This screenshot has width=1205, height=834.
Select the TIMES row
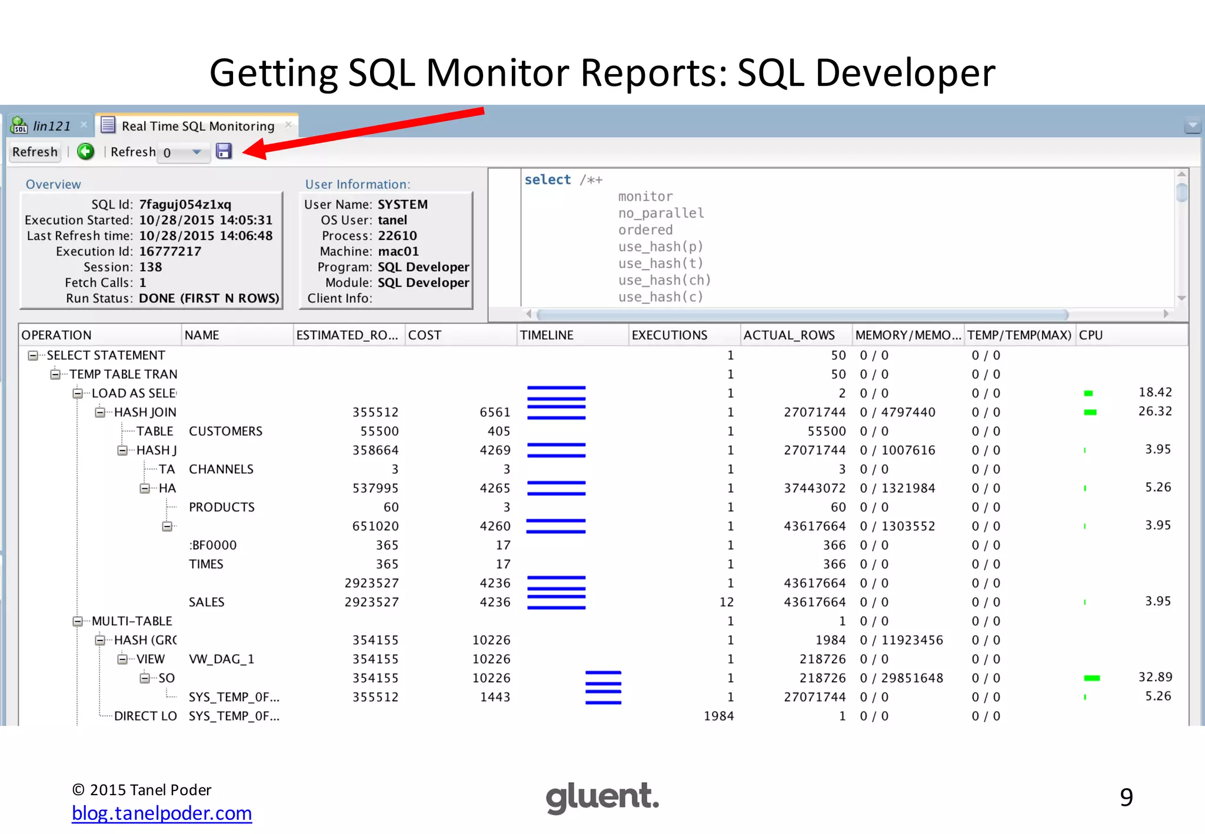click(603, 564)
